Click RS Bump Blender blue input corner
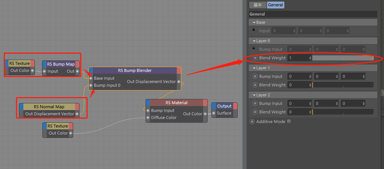 tap(91, 70)
